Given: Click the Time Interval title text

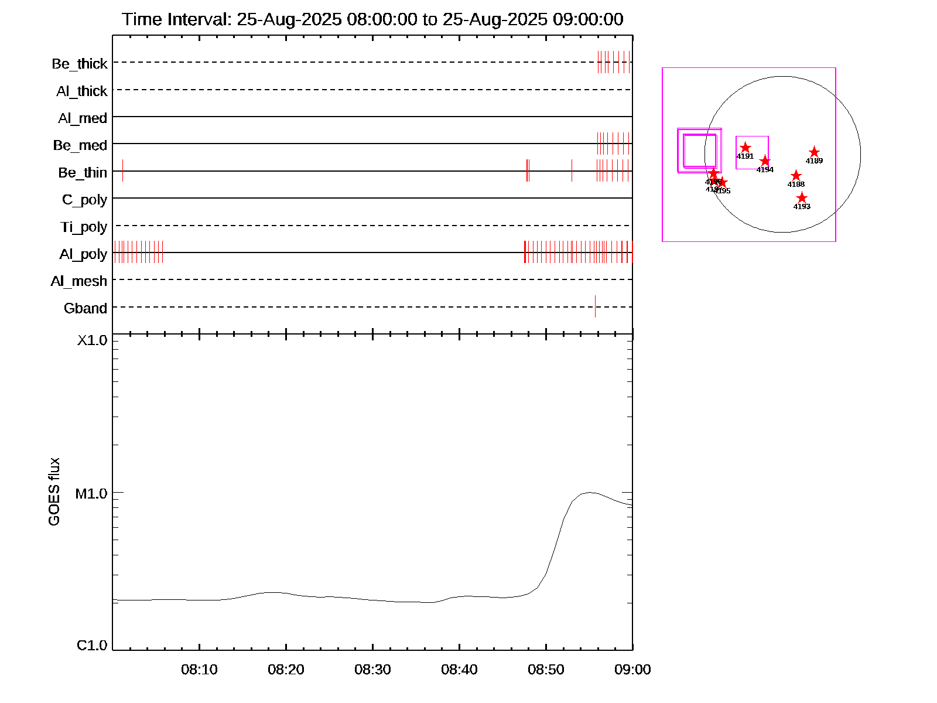Looking at the screenshot, I should pos(372,19).
